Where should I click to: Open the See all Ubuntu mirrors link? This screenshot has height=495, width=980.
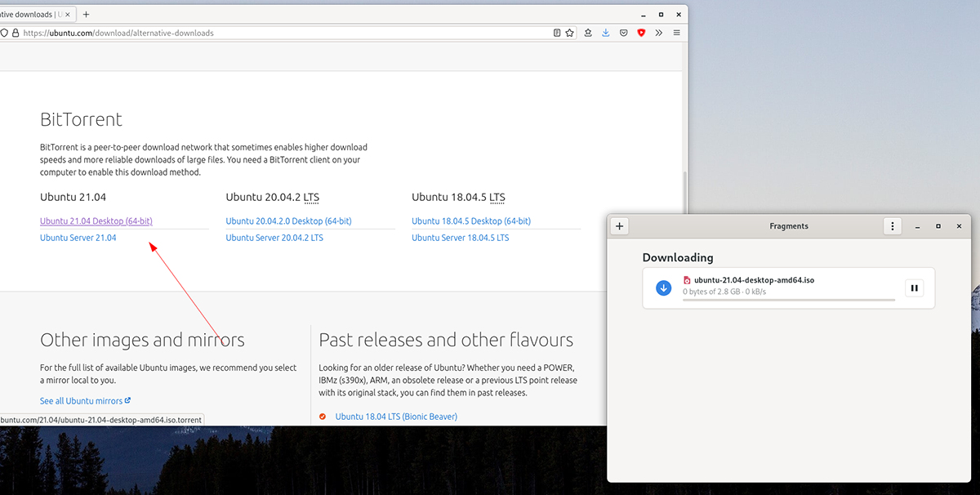(x=85, y=401)
